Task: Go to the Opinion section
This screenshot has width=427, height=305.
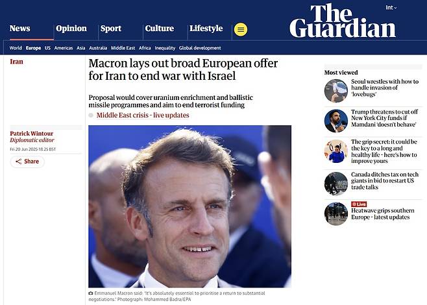Action: coord(71,29)
